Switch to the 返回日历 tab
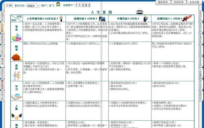 click(x=200, y=96)
